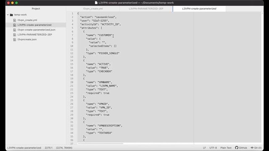This screenshot has width=269, height=151.
Task: Click line number 20 in the gutter
Action: point(72,82)
